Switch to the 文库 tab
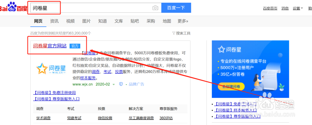 (119, 21)
